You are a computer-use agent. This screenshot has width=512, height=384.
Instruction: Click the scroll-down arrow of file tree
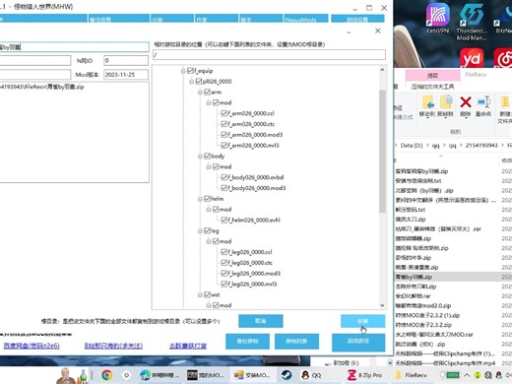pyautogui.click(x=382, y=305)
